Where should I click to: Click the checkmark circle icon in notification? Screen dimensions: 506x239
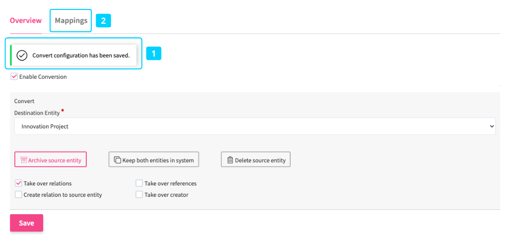click(x=22, y=55)
